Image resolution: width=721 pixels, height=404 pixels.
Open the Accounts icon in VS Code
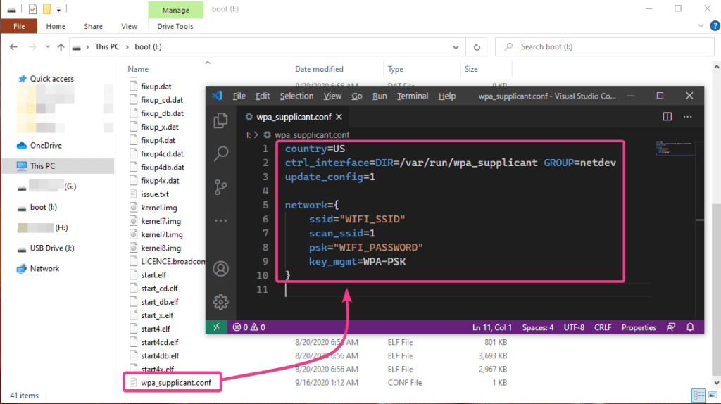[x=221, y=269]
